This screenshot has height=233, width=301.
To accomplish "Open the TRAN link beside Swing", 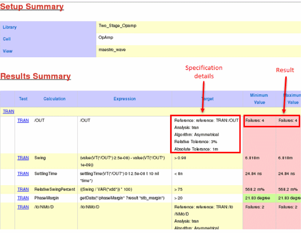I will click(x=23, y=158).
